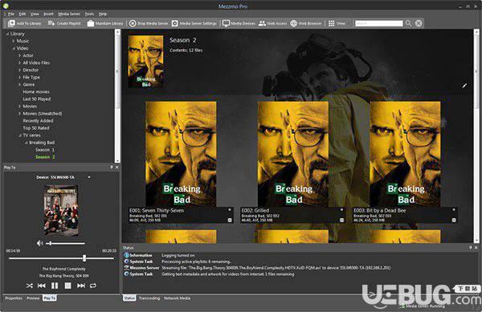Click the Big Bang Theory cover art
The image size is (482, 312).
(61, 210)
